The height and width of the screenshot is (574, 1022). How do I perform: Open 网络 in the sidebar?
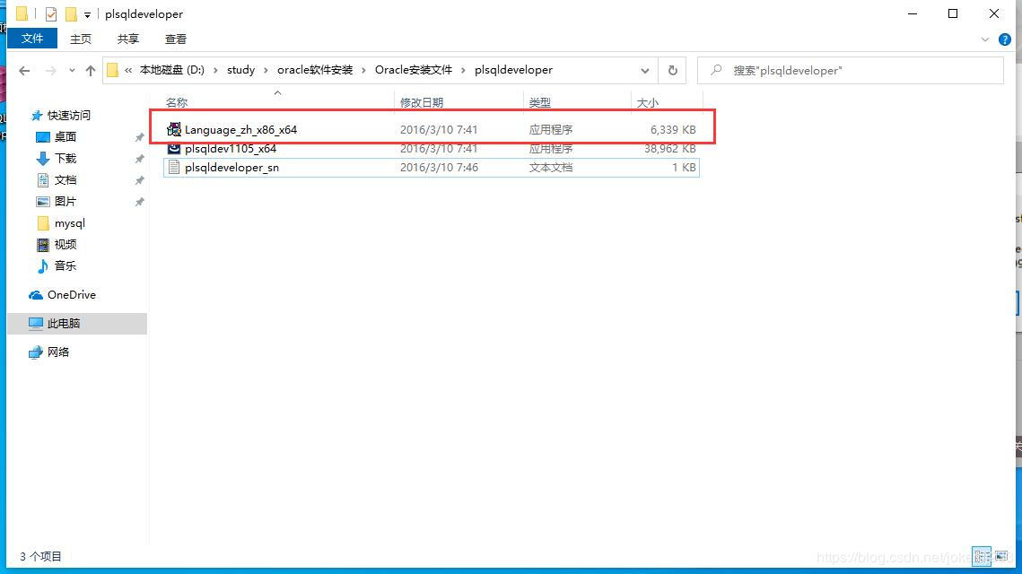coord(58,352)
